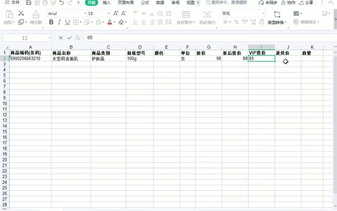Click the percentage style (%) icon
This screenshot has height=211, width=337.
coord(236,21)
